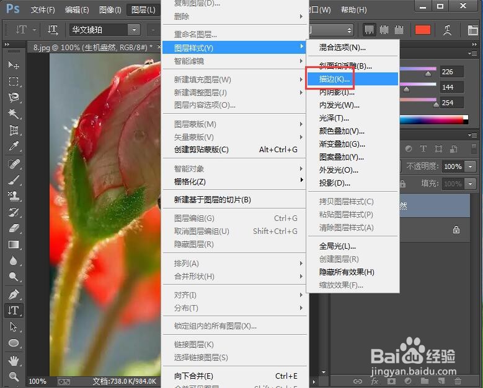Select the Gradient tool
Viewport: 483px width, 388px height.
point(14,244)
